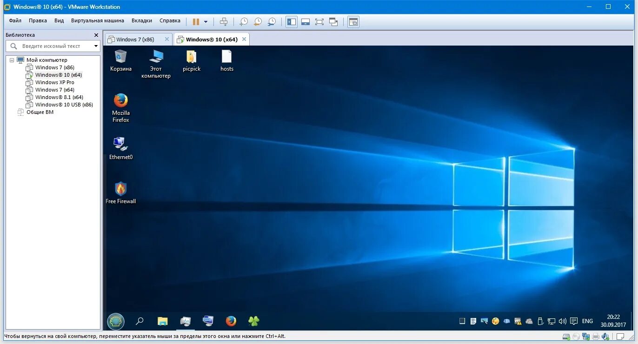The image size is (638, 344).
Task: Click the safely remove USB tray icon
Action: coord(540,321)
